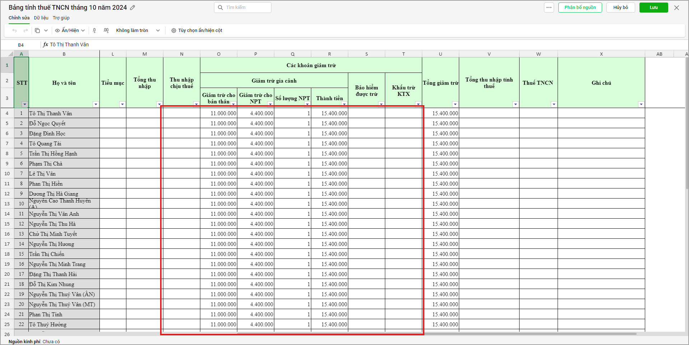
Task: Open the filter arrow on Thuế TNCN column
Action: [x=554, y=104]
